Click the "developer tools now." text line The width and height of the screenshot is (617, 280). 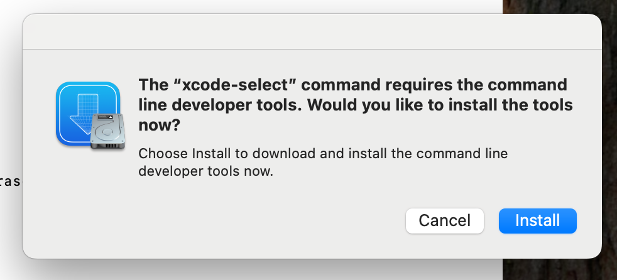205,171
